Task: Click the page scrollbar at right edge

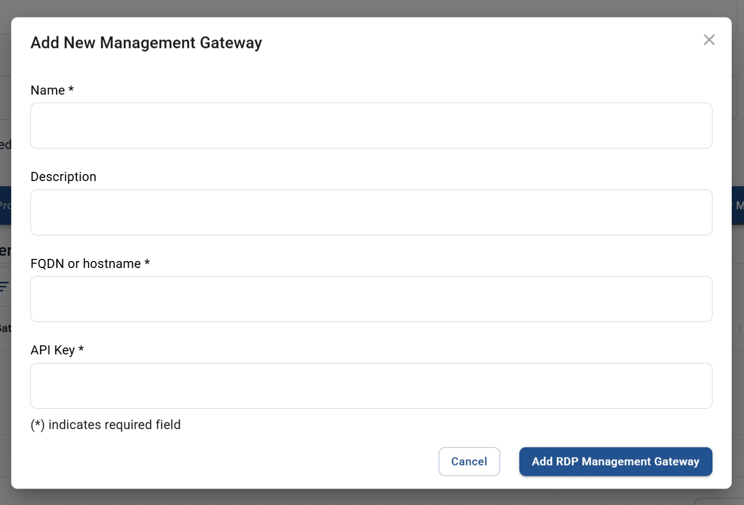Action: pyautogui.click(x=740, y=327)
